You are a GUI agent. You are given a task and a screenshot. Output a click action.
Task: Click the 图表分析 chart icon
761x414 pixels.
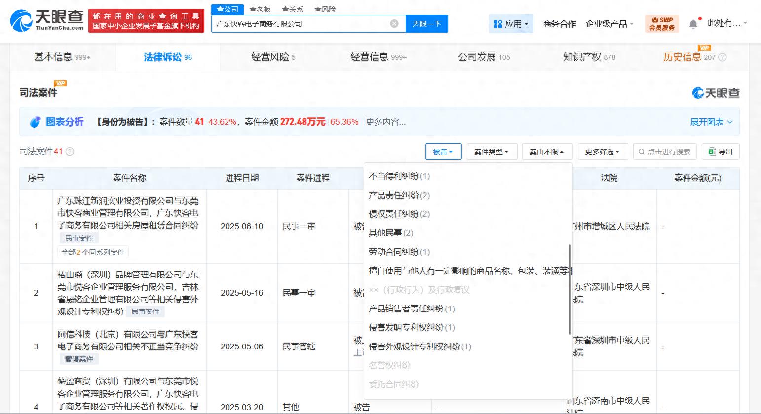click(x=35, y=122)
